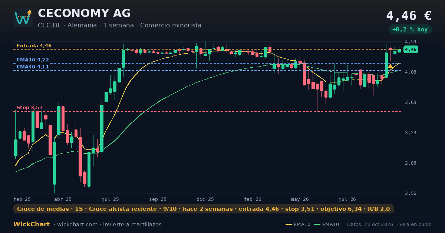This screenshot has height=233, width=445.
Task: Select the Entrada 4,46 level label
Action: [34, 46]
